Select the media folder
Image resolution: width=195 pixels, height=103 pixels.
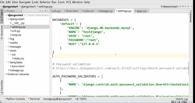(13, 43)
